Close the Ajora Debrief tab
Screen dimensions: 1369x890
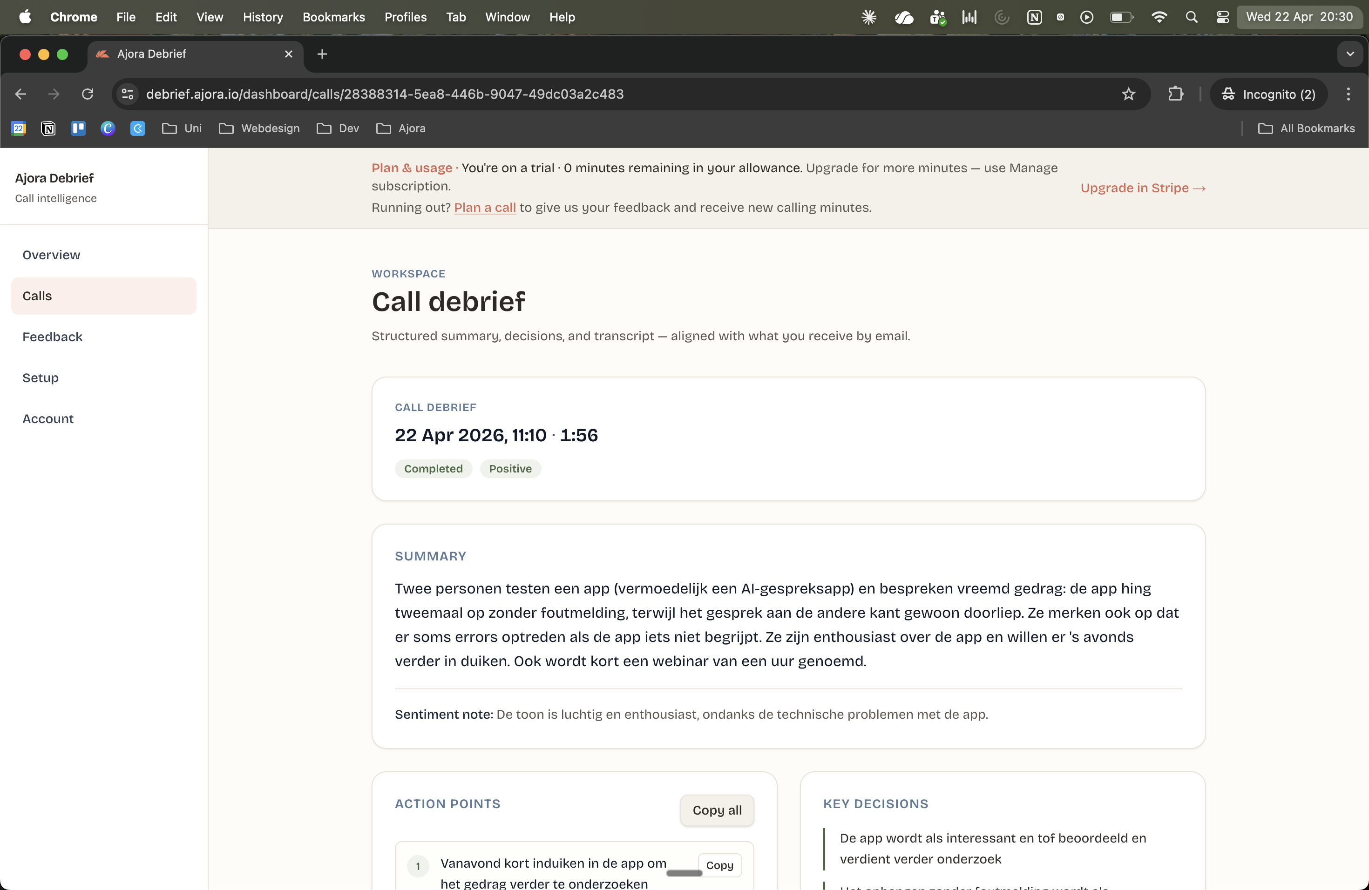point(289,54)
